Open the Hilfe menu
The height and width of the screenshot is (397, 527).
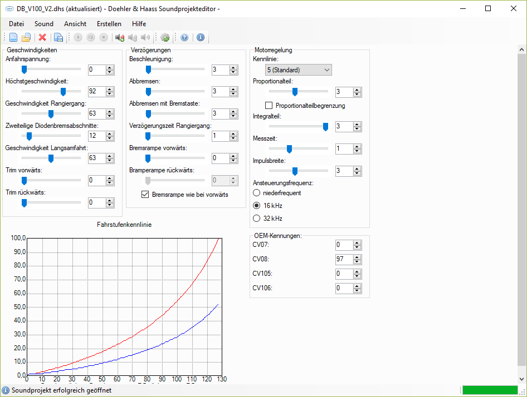pyautogui.click(x=139, y=24)
